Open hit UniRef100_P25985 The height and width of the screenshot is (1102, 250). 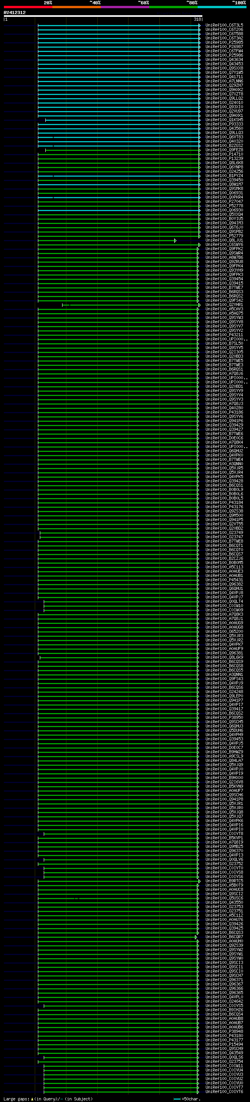tap(224, 42)
